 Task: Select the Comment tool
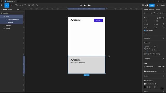[x=37, y=5]
